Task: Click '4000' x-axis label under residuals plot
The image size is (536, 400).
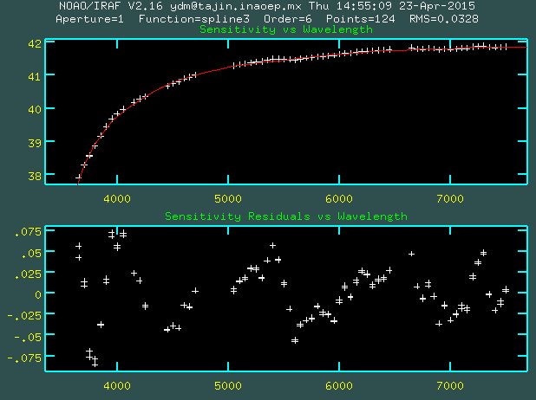Action: [x=117, y=385]
